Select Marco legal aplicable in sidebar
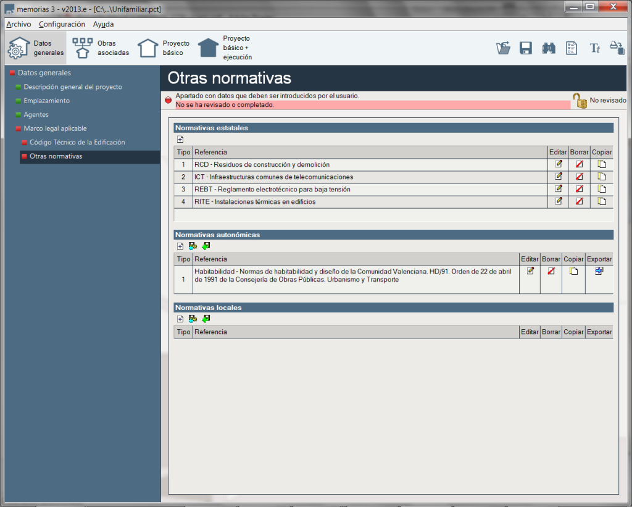Viewport: 632px width, 507px height. [x=55, y=128]
